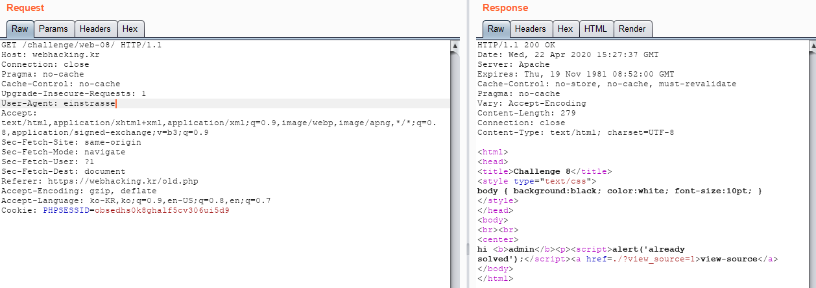This screenshot has height=288, width=816.
Task: Click the Upgrade-Insecure-Requests: 1 line
Action: click(x=74, y=93)
